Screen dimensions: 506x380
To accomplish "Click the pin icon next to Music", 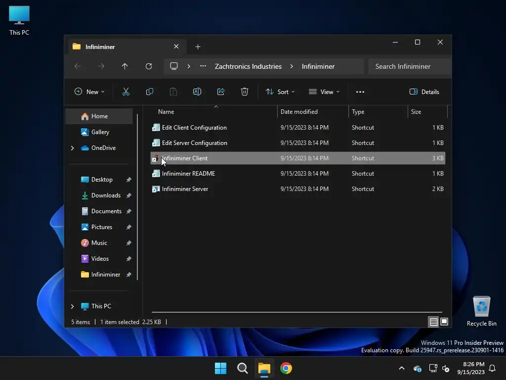I will [129, 242].
